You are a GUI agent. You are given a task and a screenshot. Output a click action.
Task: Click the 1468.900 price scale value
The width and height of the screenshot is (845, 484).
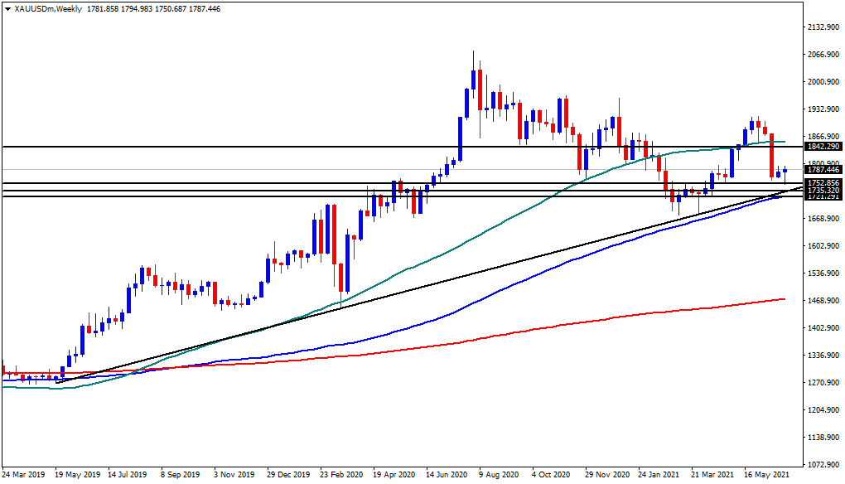coord(823,301)
